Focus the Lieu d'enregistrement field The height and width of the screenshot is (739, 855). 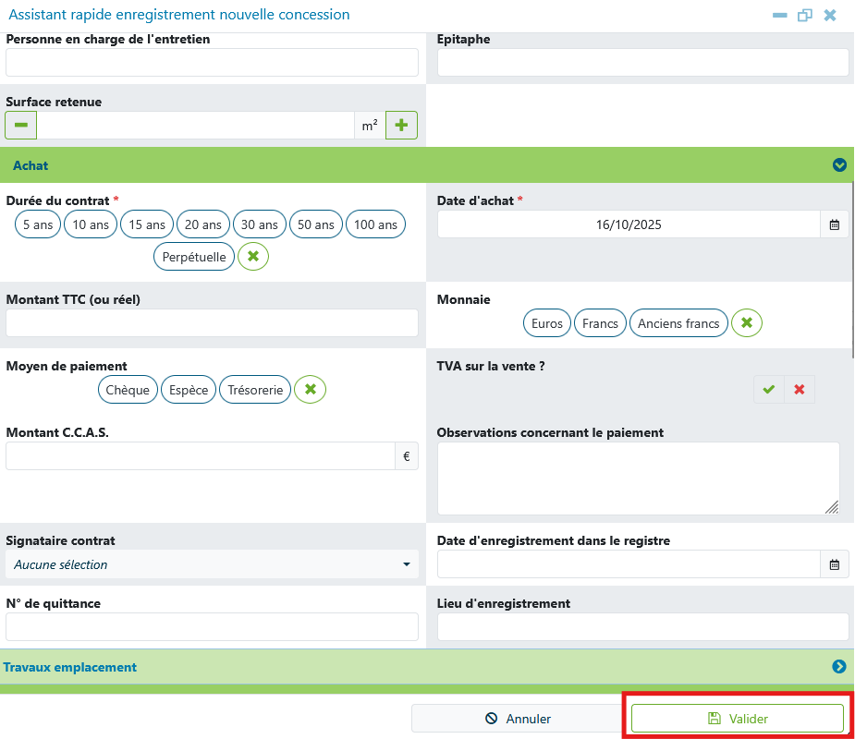(x=643, y=626)
